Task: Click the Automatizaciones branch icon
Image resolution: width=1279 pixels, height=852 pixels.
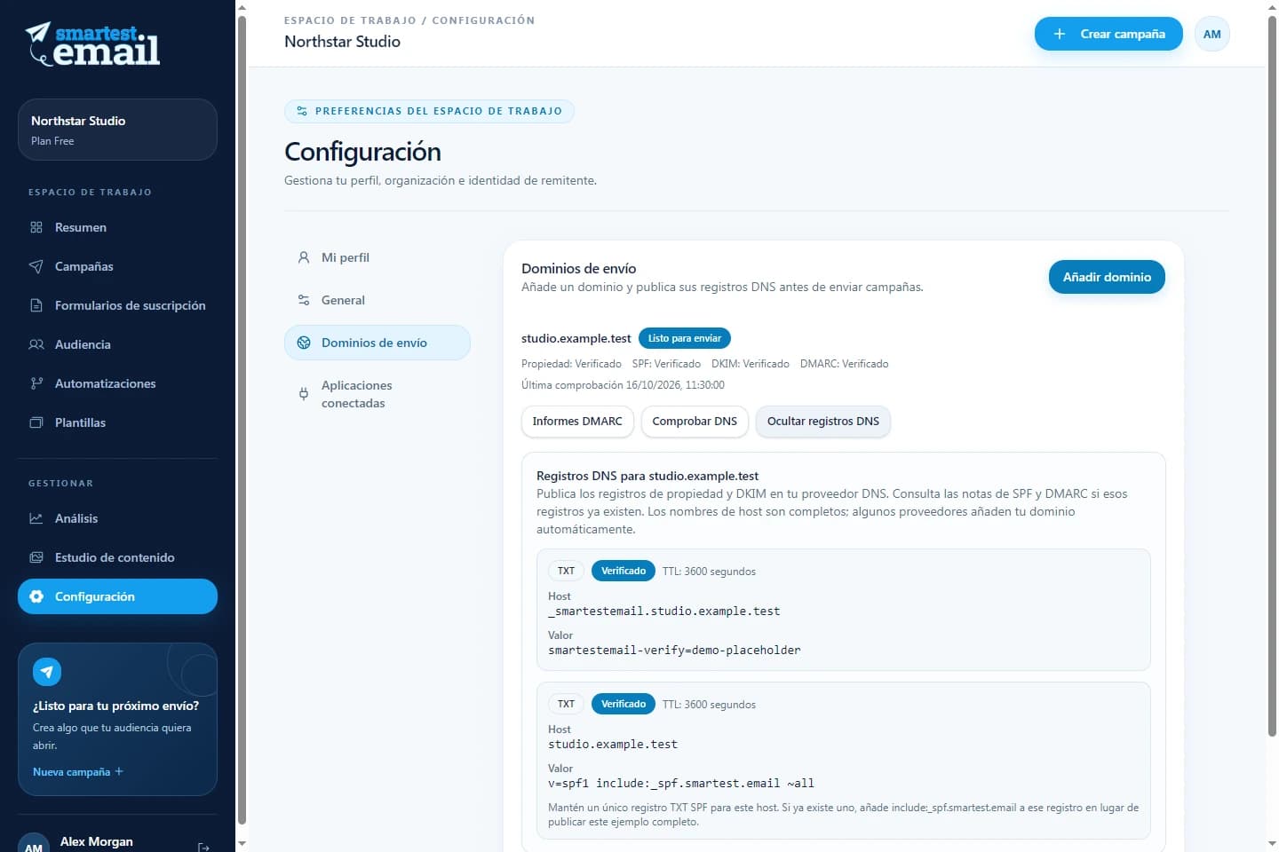Action: [36, 383]
